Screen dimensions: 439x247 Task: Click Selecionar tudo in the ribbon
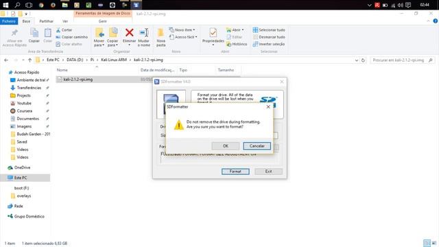[x=269, y=30]
